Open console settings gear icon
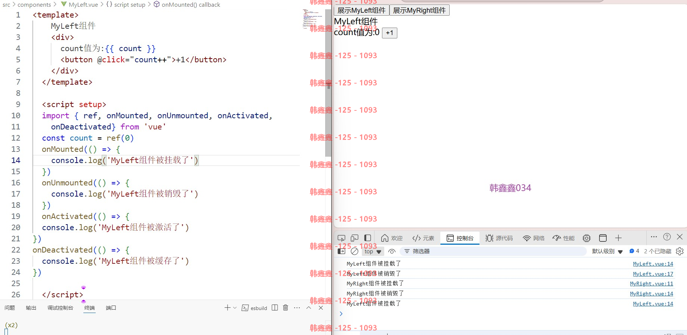This screenshot has width=687, height=335. tap(680, 251)
